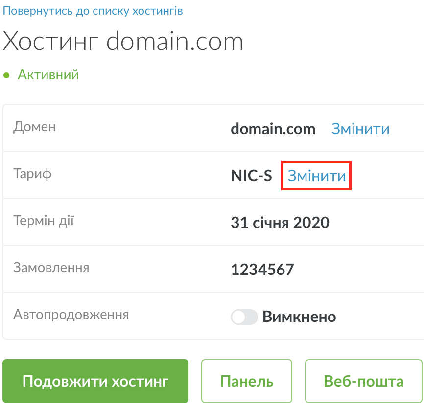Click the domain.com value in Домен row
Screen dimensions: 424x410
point(273,129)
